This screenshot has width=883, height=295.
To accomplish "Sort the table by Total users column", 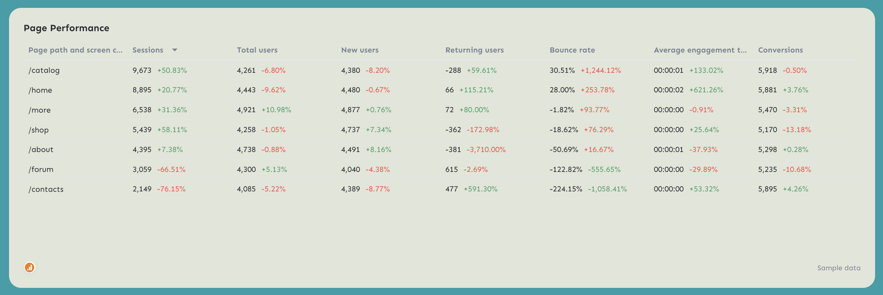I will tap(257, 50).
